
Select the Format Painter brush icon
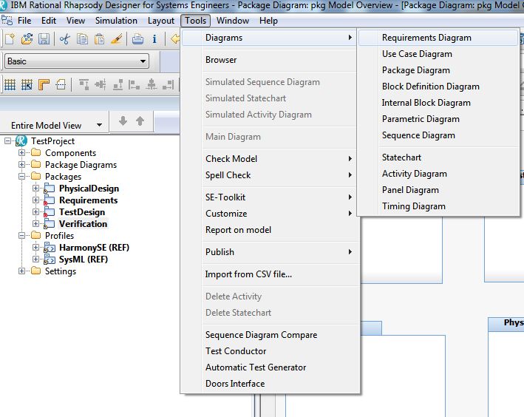[x=116, y=39]
